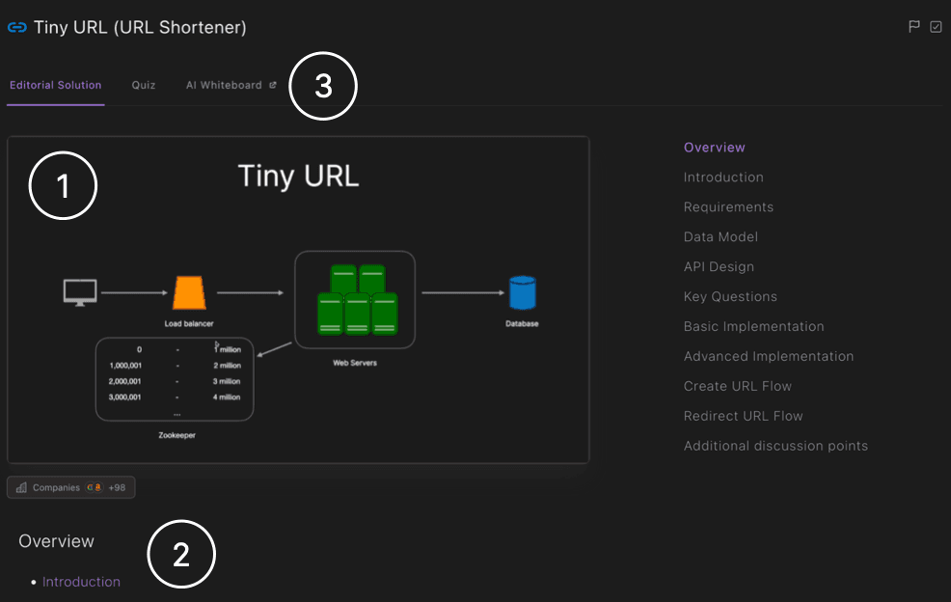This screenshot has width=951, height=602.
Task: Go to the Data Model section
Action: coord(720,236)
